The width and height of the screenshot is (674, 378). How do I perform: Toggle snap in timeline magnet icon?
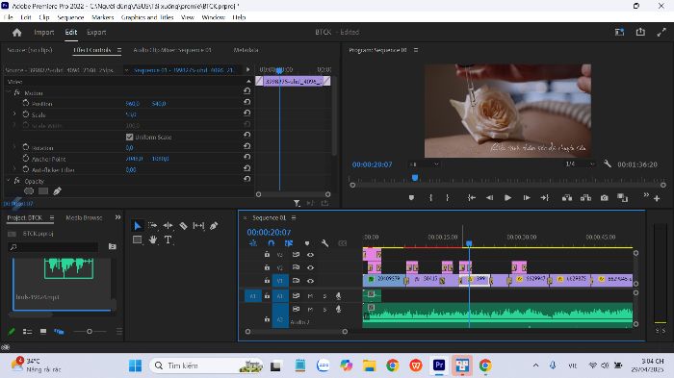pyautogui.click(x=271, y=243)
